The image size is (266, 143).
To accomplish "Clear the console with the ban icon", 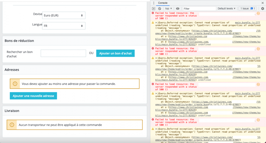I will click(x=160, y=8).
